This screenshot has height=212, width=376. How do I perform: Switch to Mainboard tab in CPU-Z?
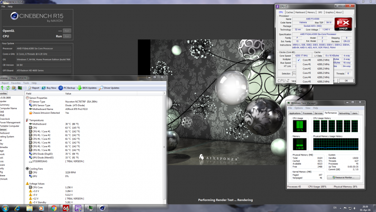point(300,12)
